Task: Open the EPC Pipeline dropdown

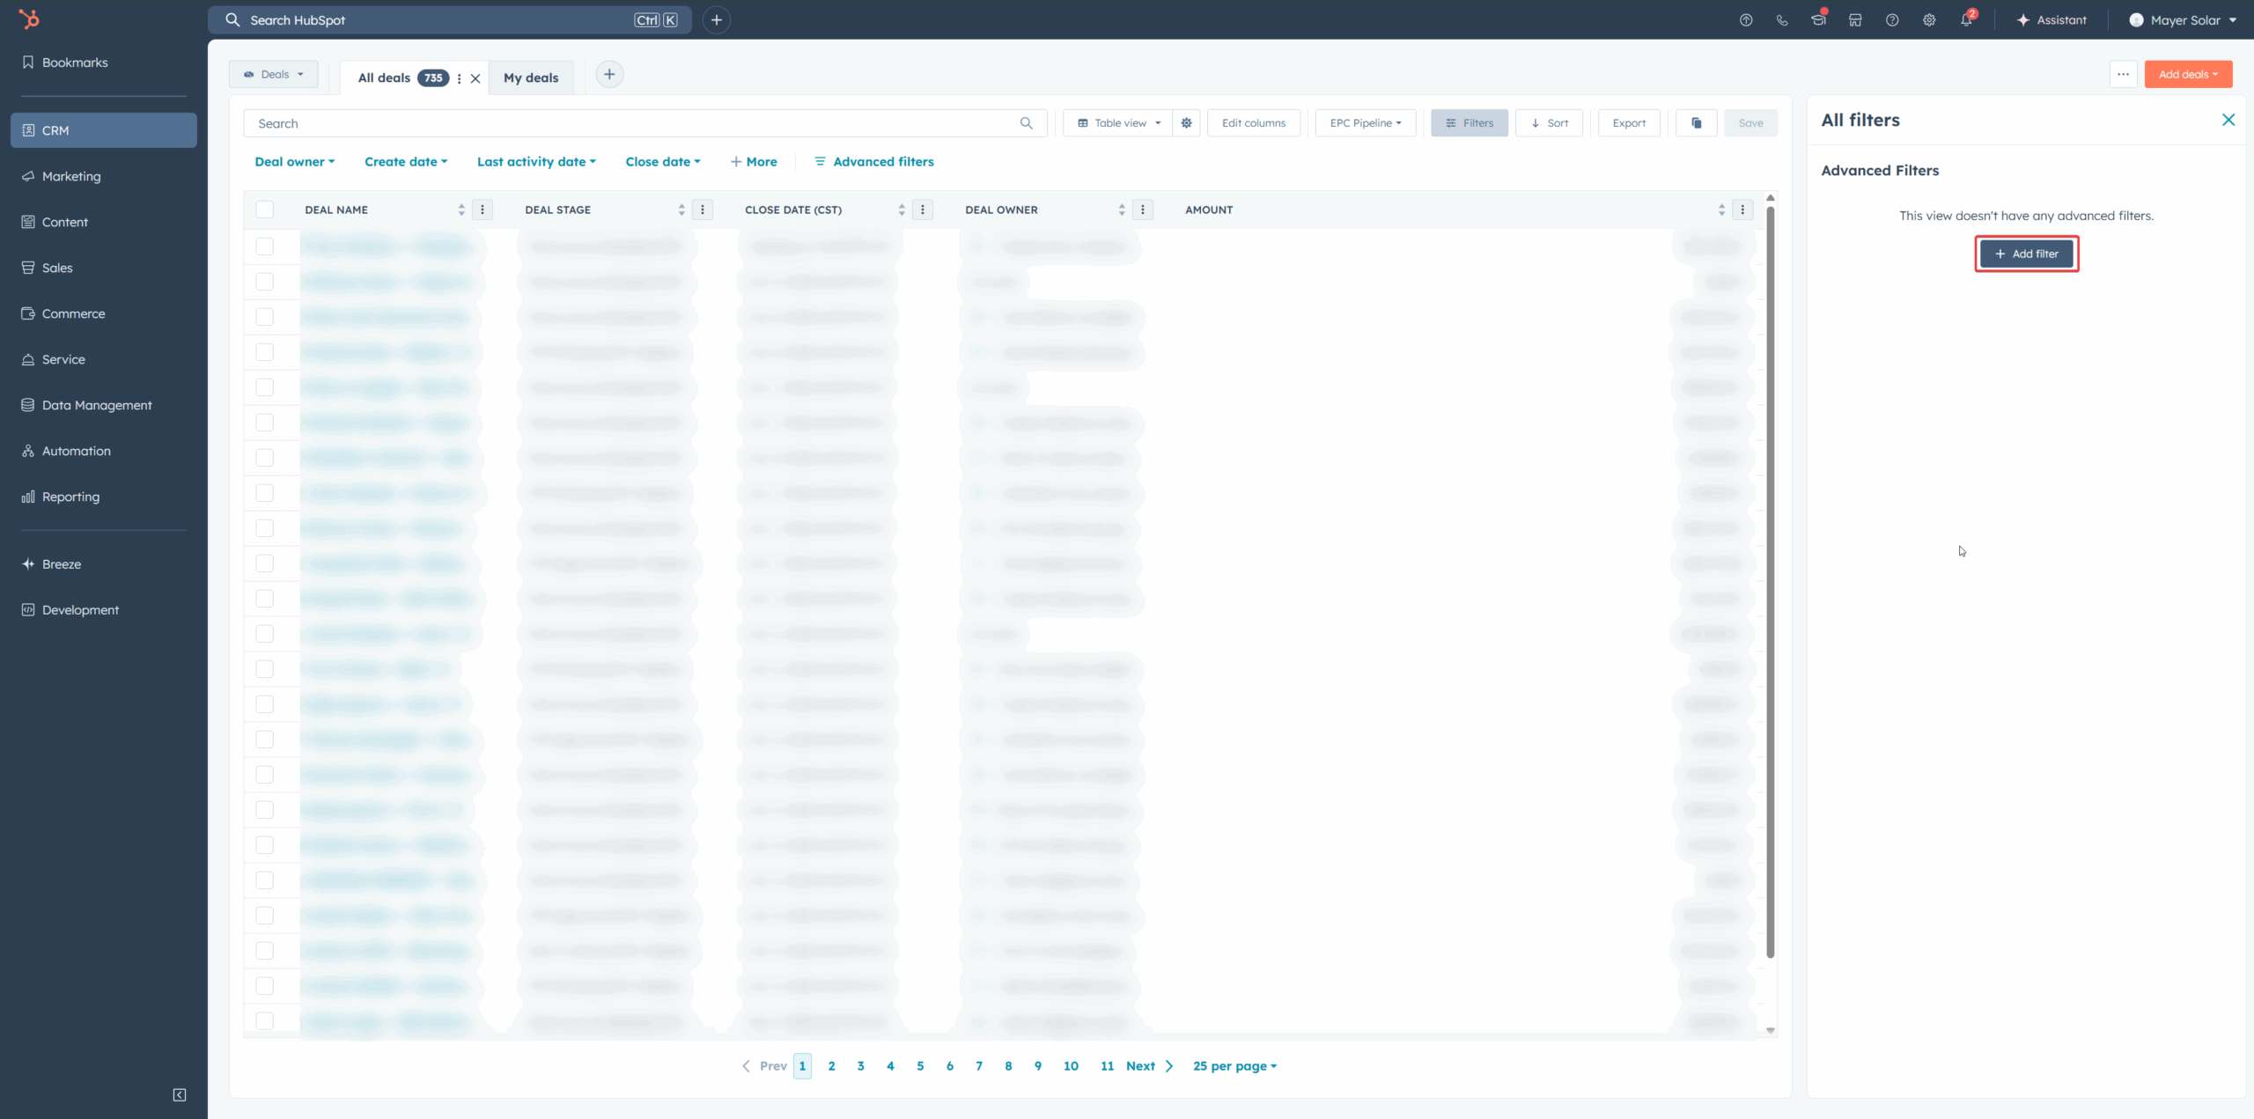Action: pyautogui.click(x=1366, y=123)
